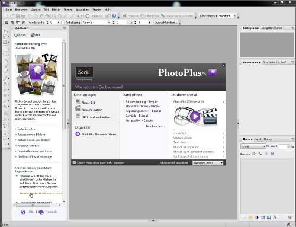
Task: Click the Deckkraft opacity input field
Action: tap(284, 146)
